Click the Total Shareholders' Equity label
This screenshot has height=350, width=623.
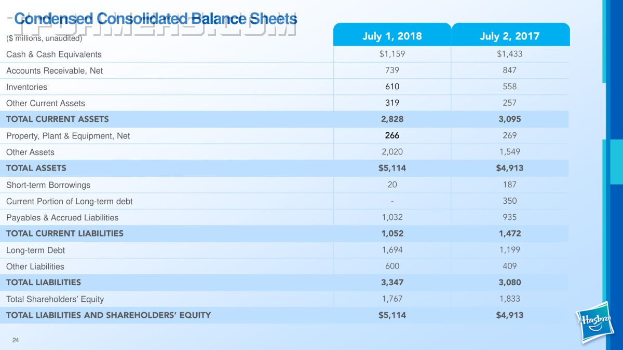(x=55, y=299)
